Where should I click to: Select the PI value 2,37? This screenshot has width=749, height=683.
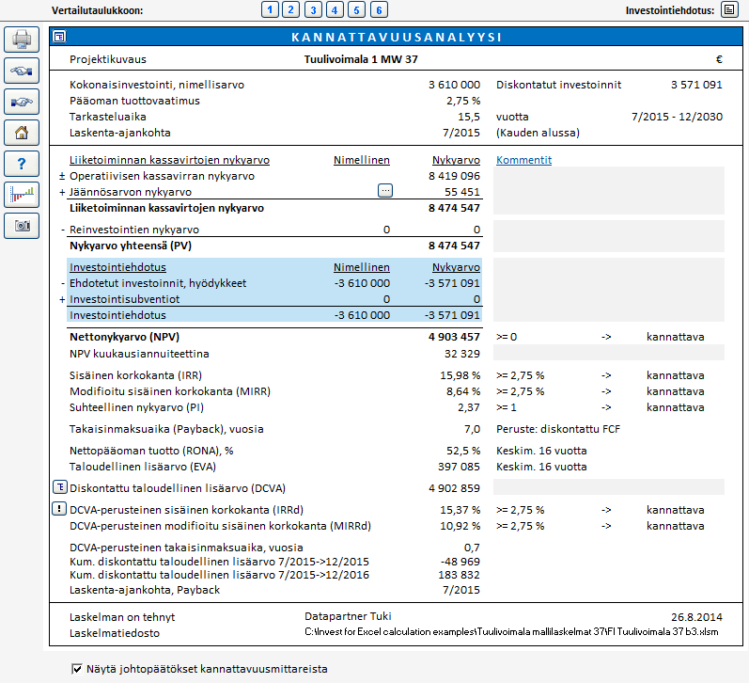[x=469, y=407]
